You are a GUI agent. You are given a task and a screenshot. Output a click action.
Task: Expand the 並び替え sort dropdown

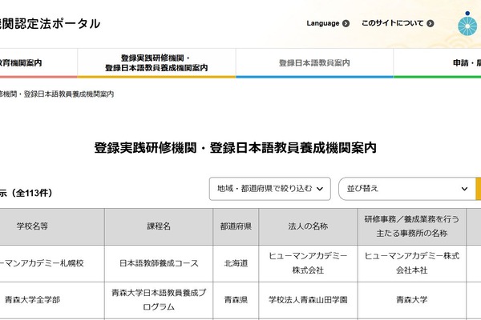(406, 189)
